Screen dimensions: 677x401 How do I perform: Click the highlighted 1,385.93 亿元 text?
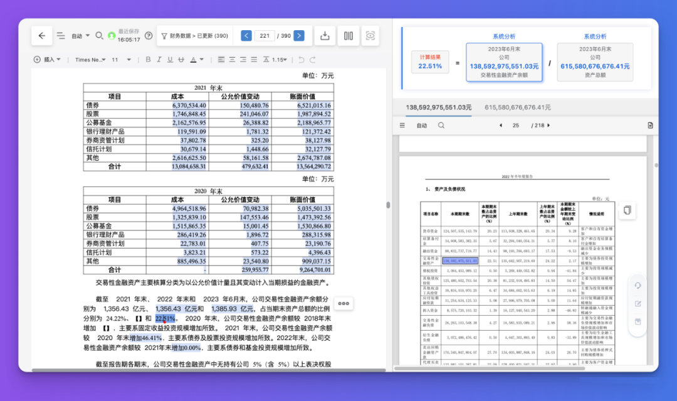[233, 309]
